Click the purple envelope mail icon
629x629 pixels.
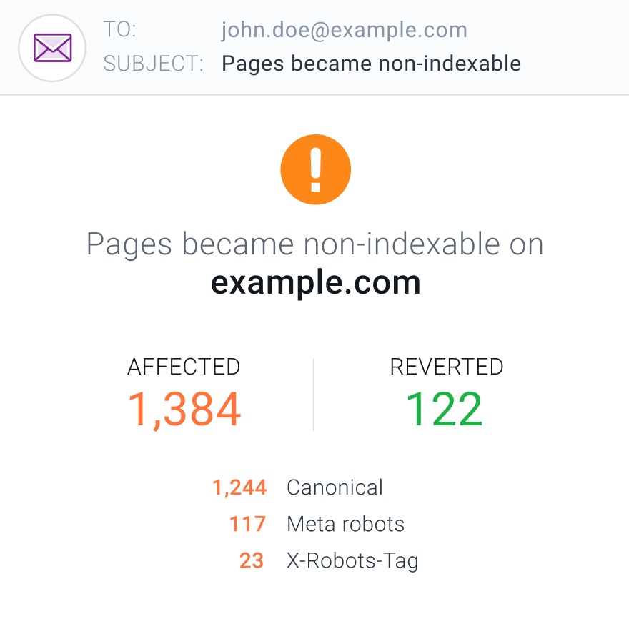tap(53, 48)
